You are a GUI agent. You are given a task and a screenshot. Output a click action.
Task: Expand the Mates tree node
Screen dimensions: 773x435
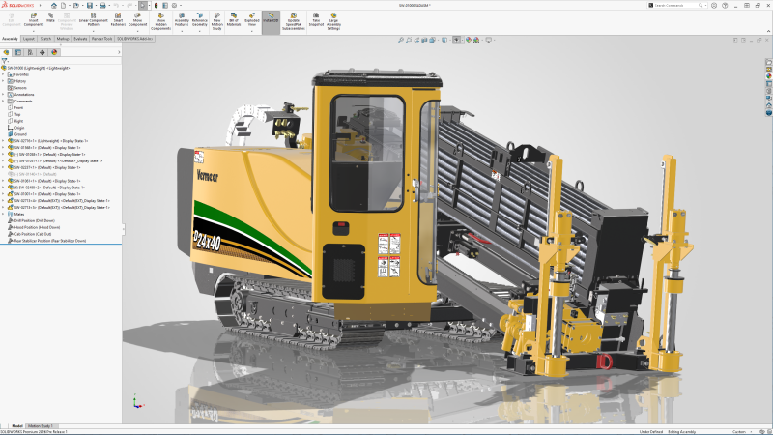pos(3,214)
